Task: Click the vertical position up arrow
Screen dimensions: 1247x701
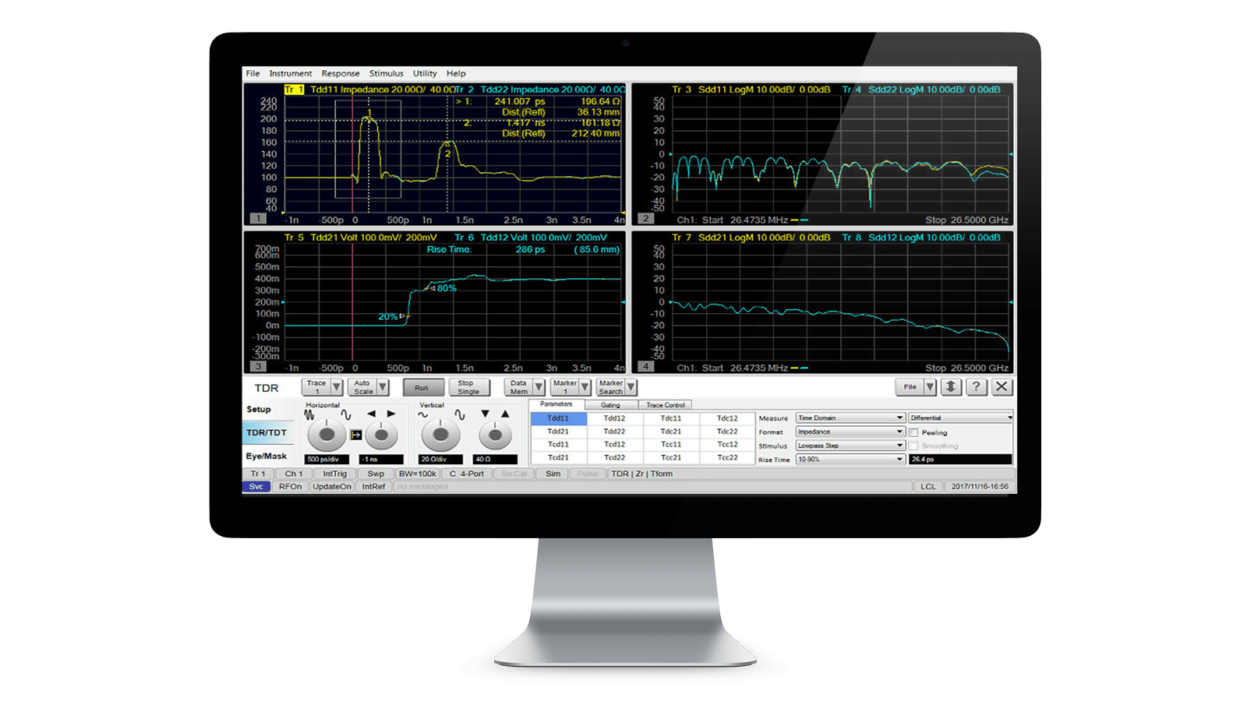Action: pos(505,414)
